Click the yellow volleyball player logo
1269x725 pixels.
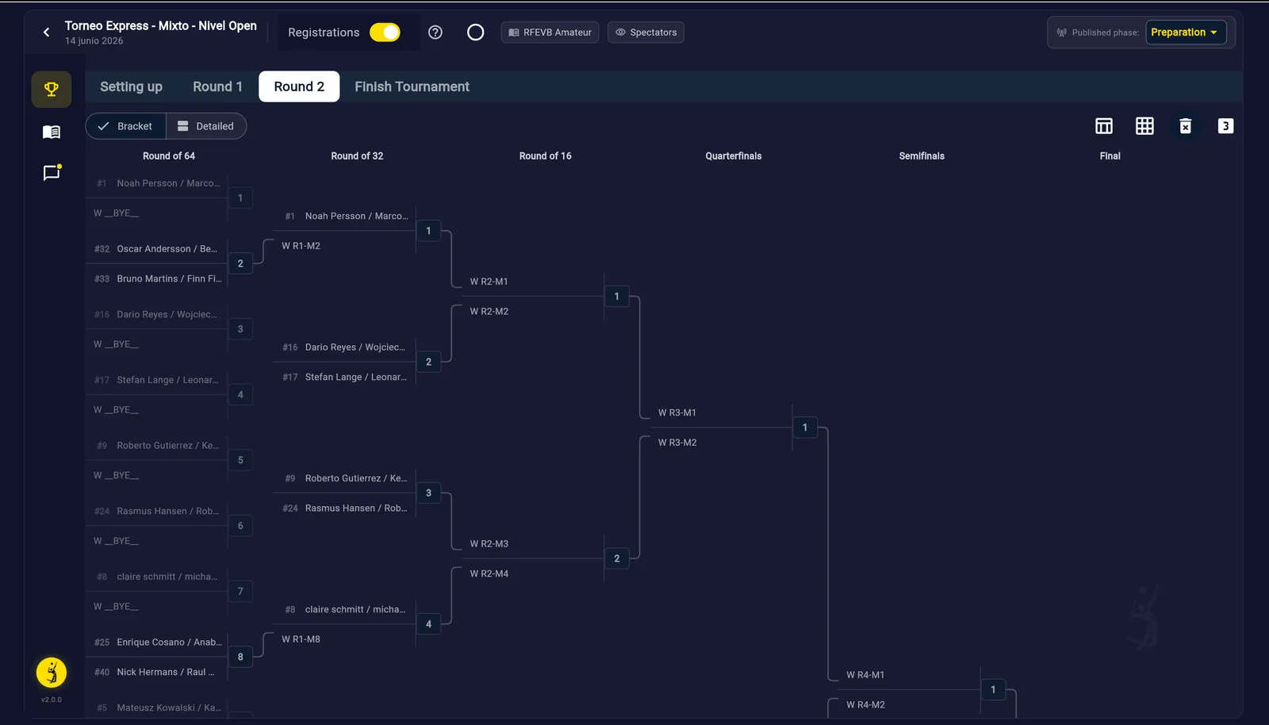(52, 673)
